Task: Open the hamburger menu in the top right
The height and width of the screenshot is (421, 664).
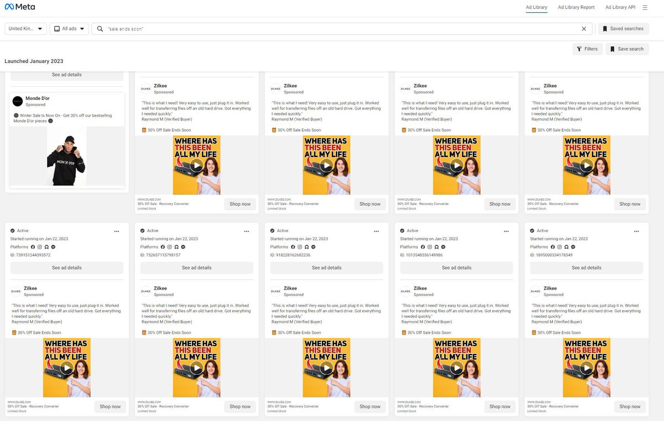Action: (x=645, y=7)
